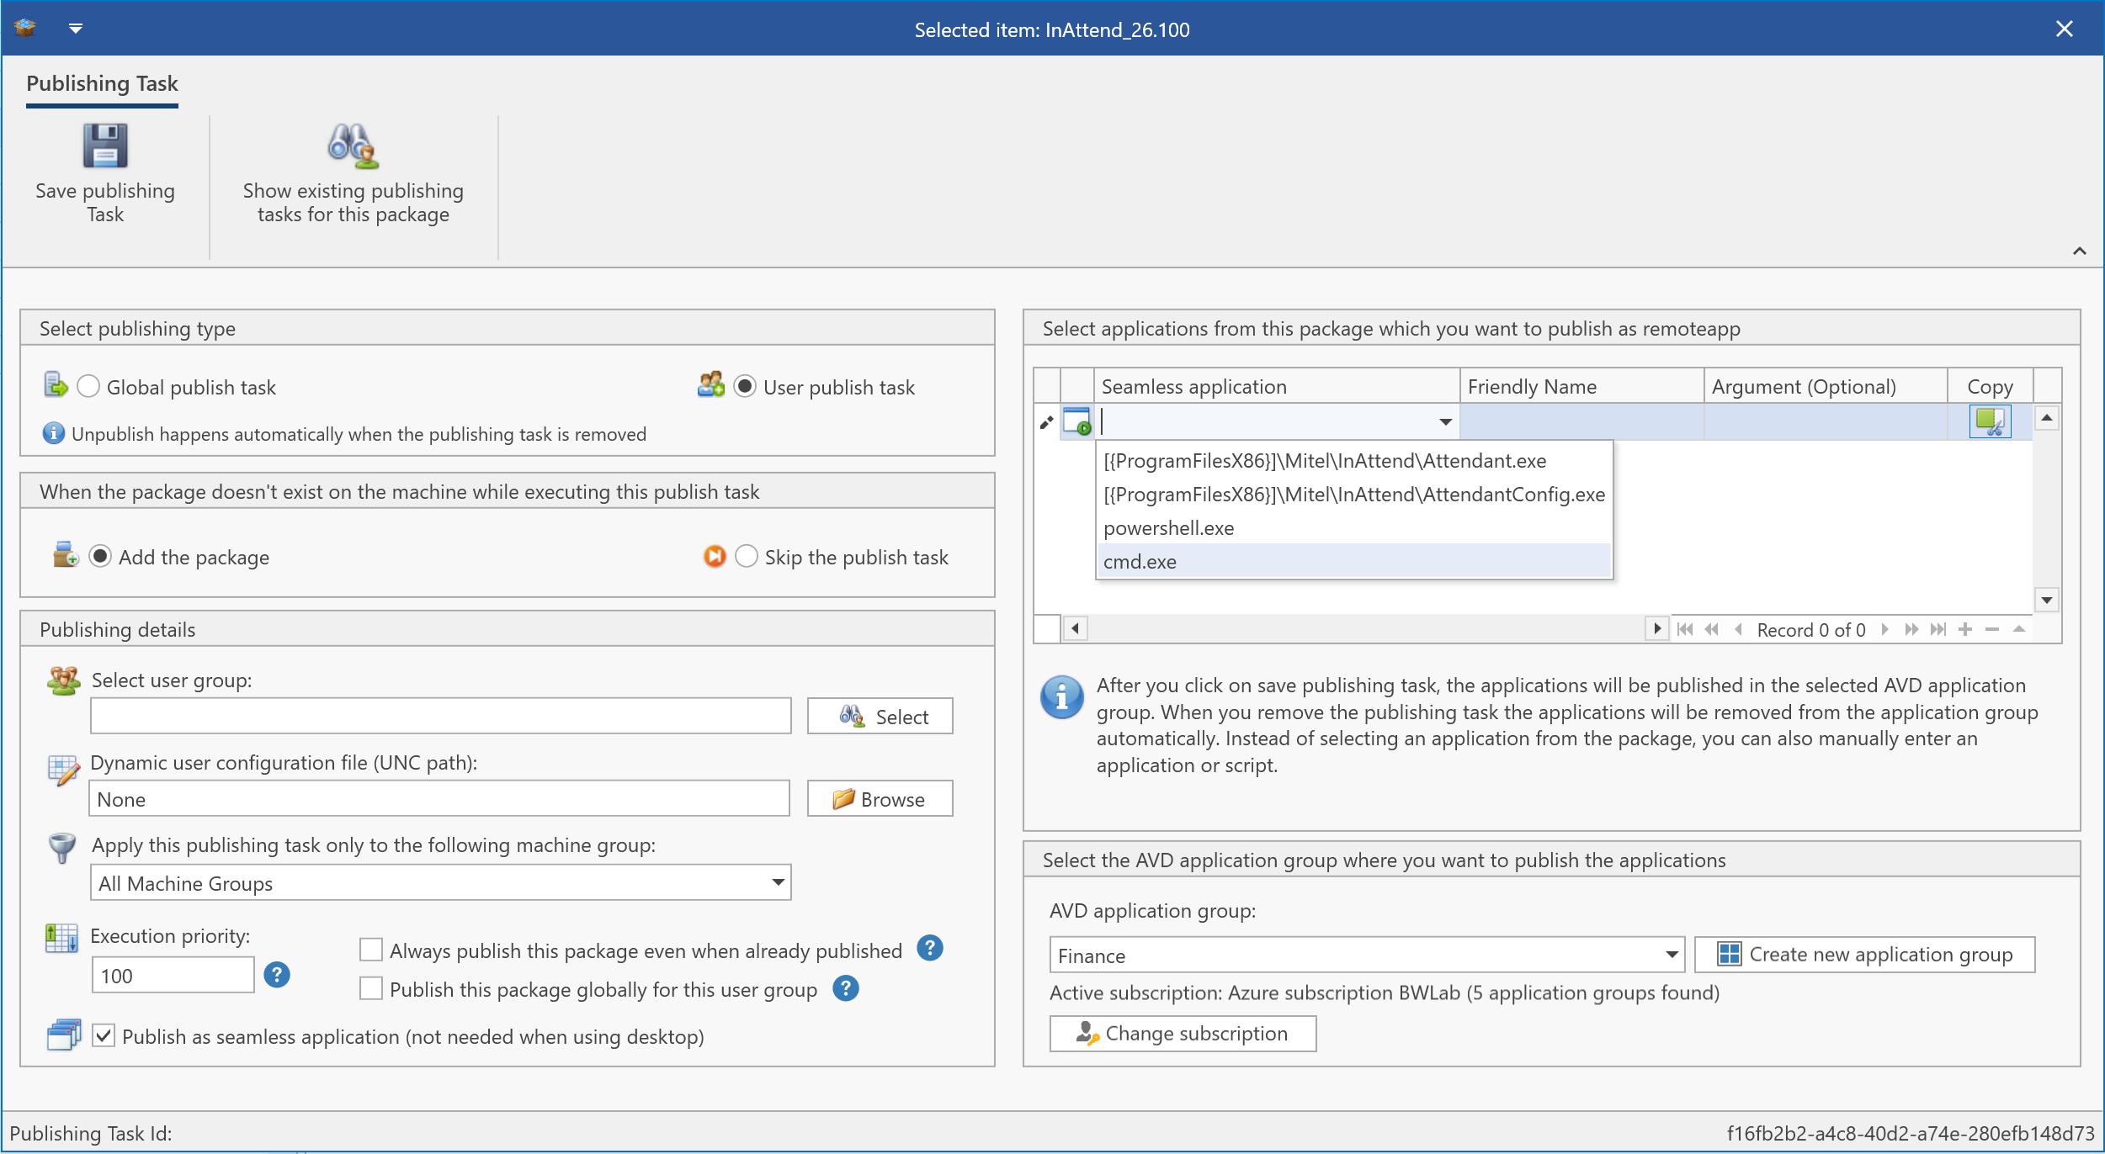Open help for Execution priority
Viewport: 2105px width, 1154px height.
pyautogui.click(x=277, y=975)
